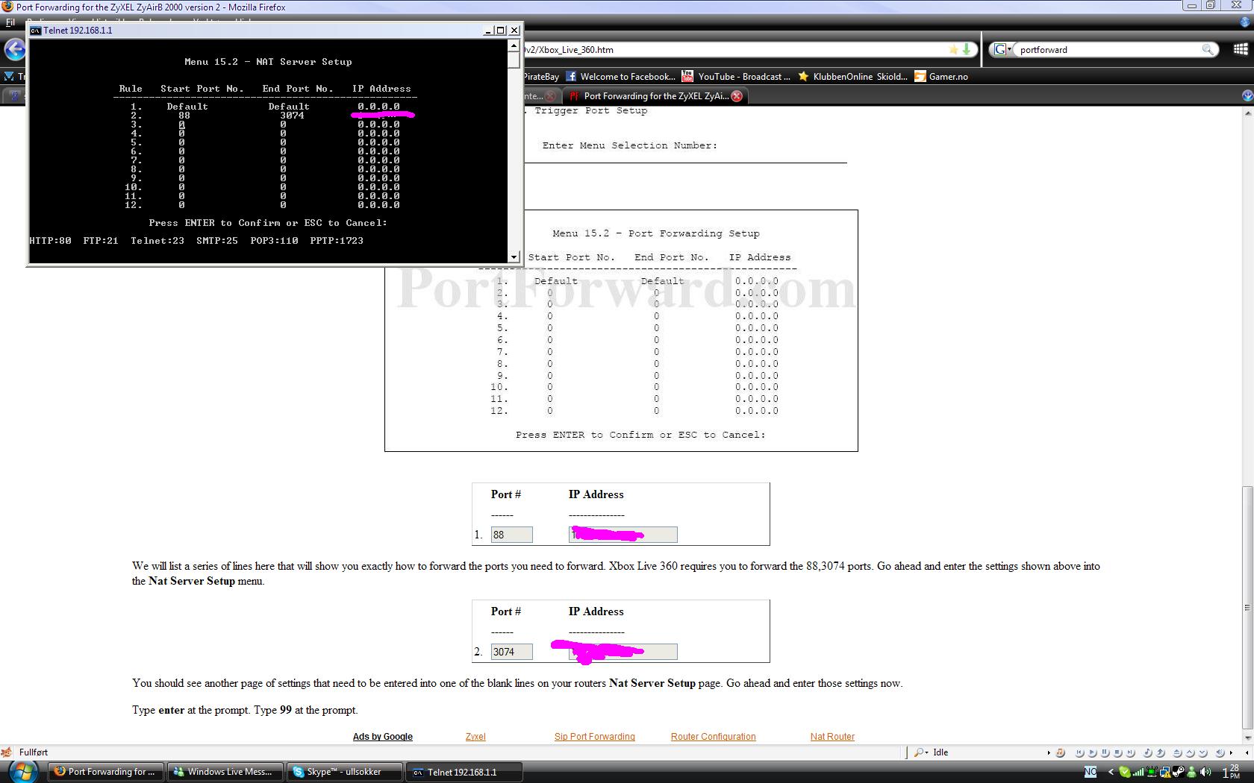Click the wireless signal bars tray icon
Screen dimensions: 1254x783
pos(1138,772)
